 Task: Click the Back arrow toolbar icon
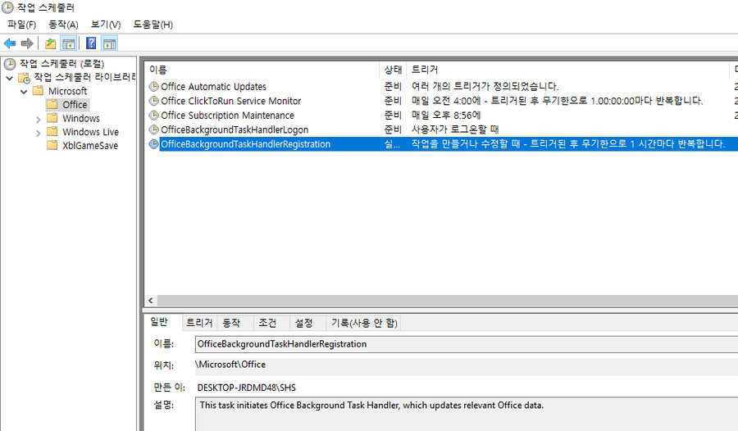click(10, 43)
